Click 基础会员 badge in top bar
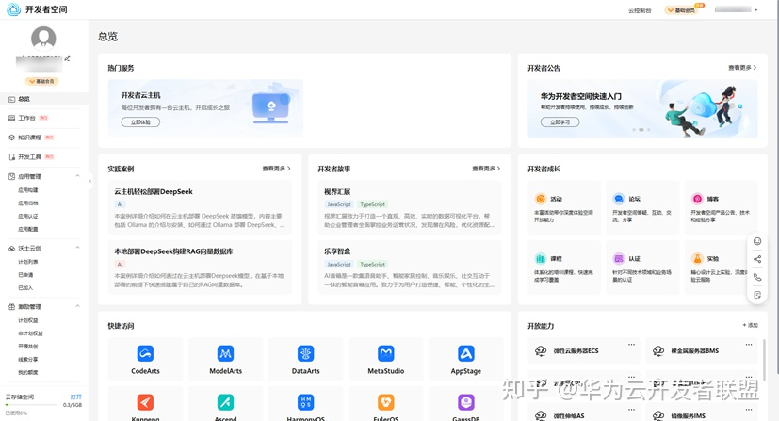The height and width of the screenshot is (421, 779). (x=682, y=10)
